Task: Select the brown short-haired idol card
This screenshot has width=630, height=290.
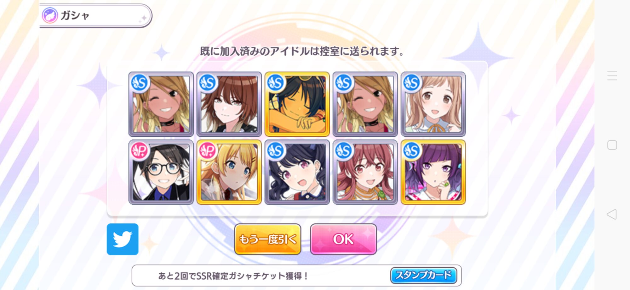Action: (229, 104)
